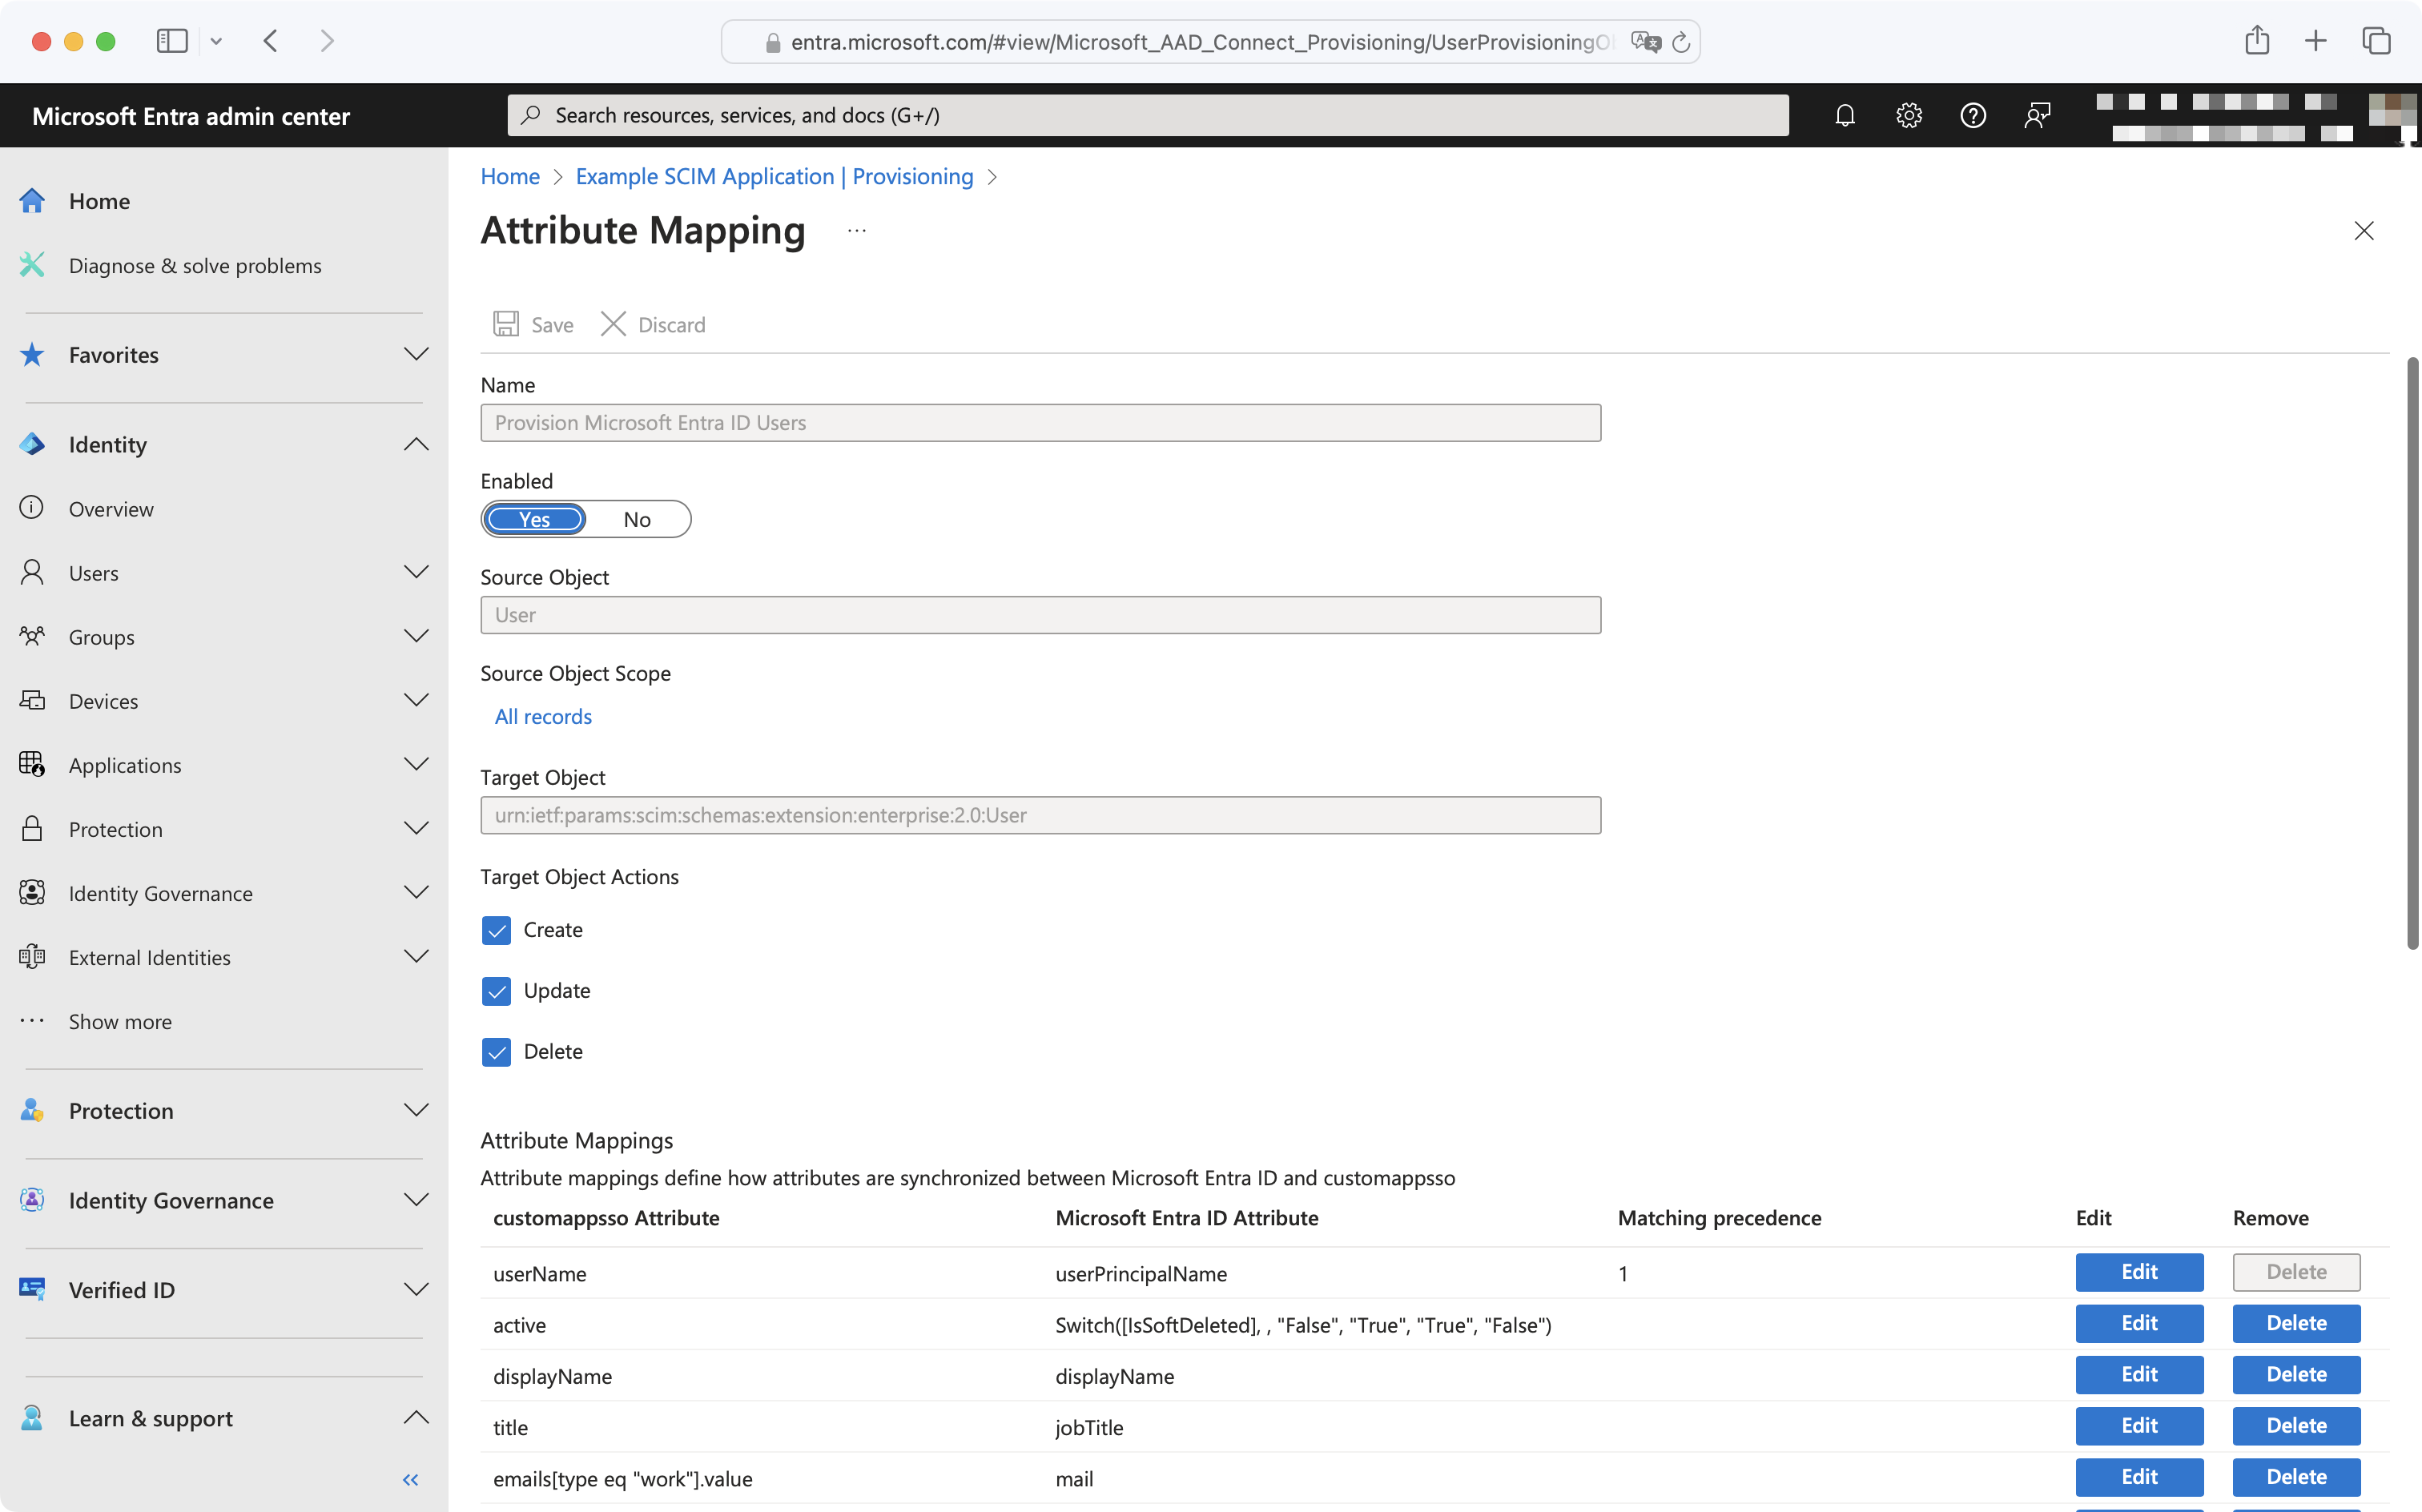Expand the Favorites section
Image resolution: width=2422 pixels, height=1512 pixels.
click(416, 354)
